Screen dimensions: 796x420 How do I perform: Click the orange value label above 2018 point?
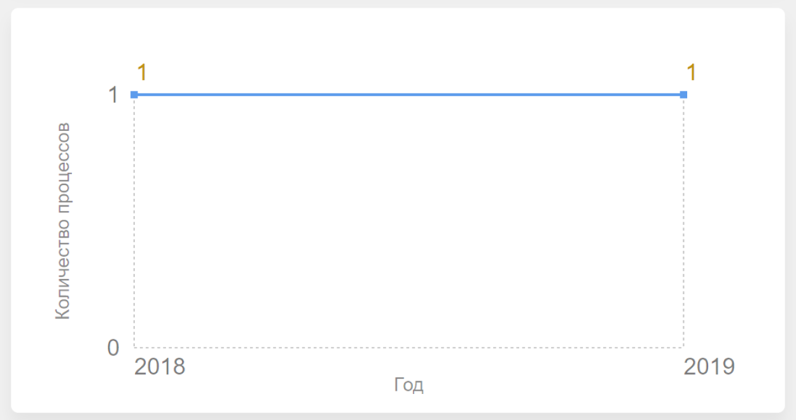coord(142,72)
